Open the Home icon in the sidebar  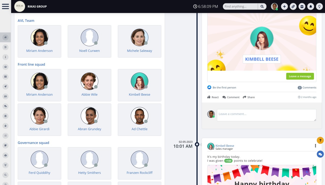click(x=5, y=37)
